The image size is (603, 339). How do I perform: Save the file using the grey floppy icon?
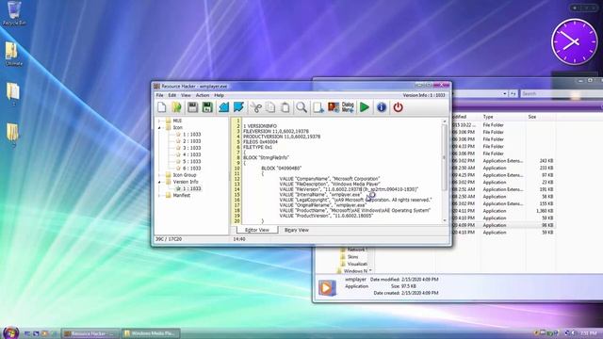click(192, 107)
